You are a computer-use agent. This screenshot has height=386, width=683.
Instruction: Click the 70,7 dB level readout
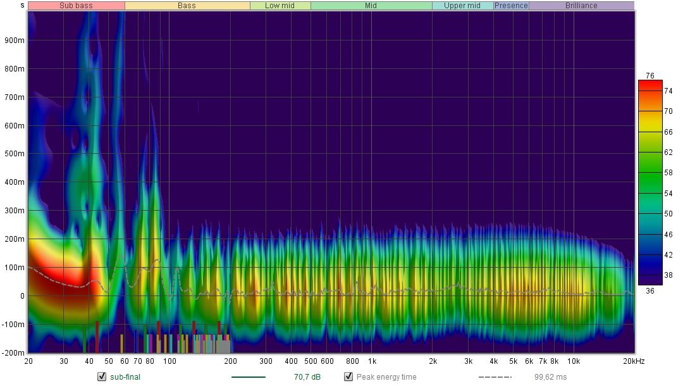pyautogui.click(x=307, y=377)
